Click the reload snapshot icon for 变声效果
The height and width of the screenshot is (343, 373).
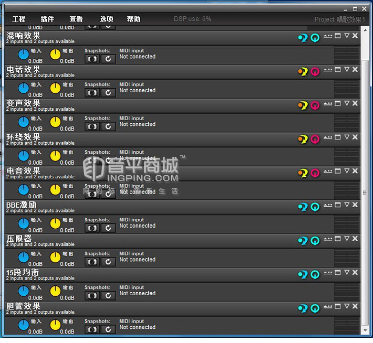108,126
